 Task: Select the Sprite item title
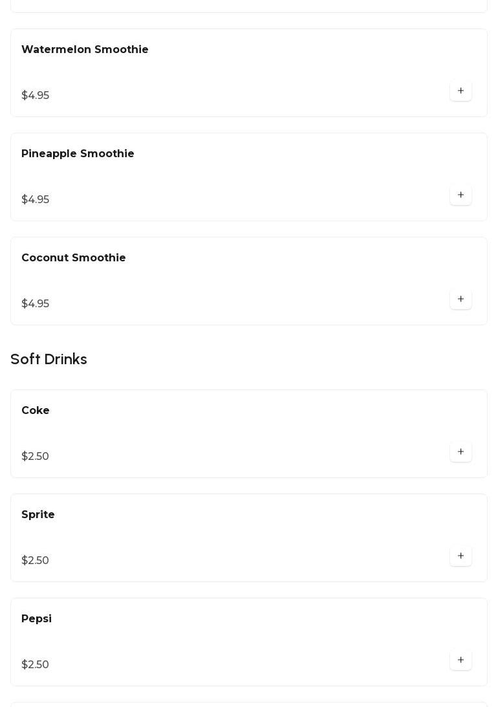(x=38, y=515)
